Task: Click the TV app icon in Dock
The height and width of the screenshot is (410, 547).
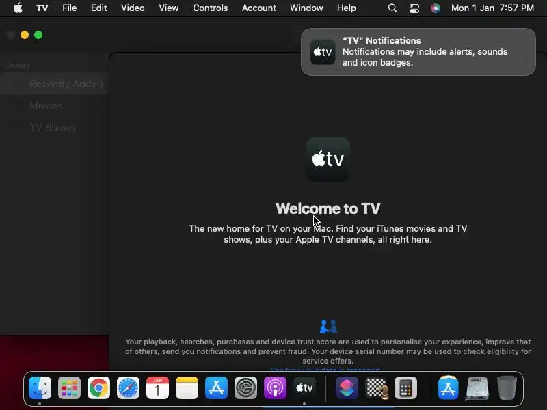Action: pyautogui.click(x=304, y=387)
